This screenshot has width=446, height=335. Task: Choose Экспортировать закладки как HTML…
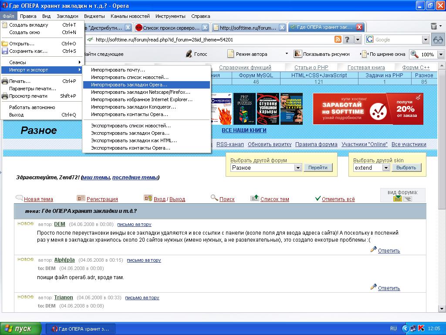[x=146, y=140]
